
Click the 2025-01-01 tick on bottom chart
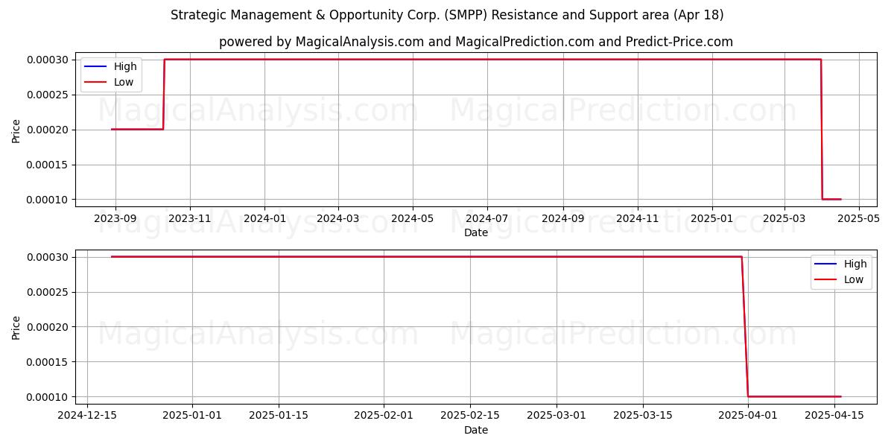tap(192, 416)
